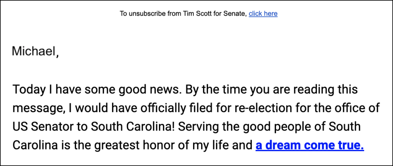The image size is (393, 166).
Task: Click the word "reading" in the first line
Action: [x=315, y=90]
